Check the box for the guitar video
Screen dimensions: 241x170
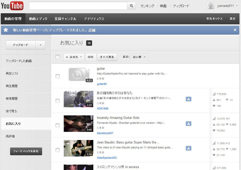(x=57, y=76)
